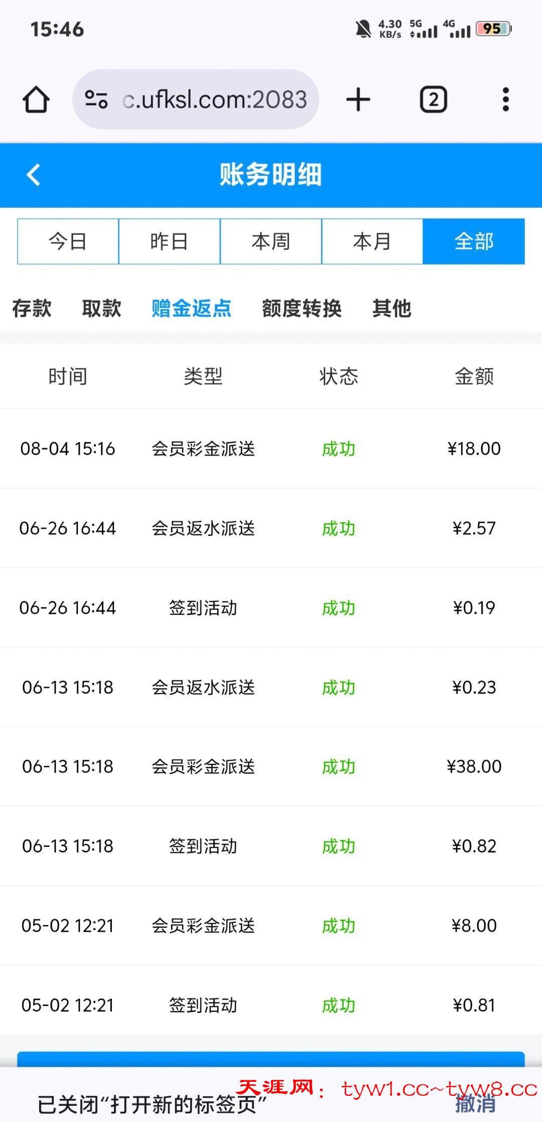Tap the browser home icon
Image resolution: width=542 pixels, height=1122 pixels.
point(36,99)
